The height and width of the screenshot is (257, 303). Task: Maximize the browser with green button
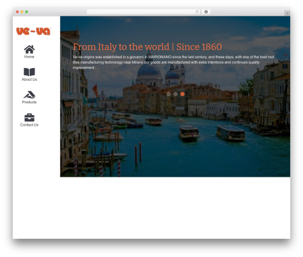(x=27, y=12)
